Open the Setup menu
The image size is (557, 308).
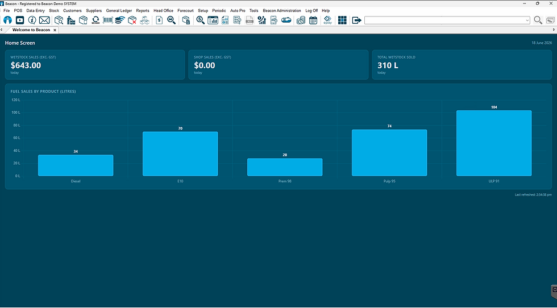click(203, 11)
